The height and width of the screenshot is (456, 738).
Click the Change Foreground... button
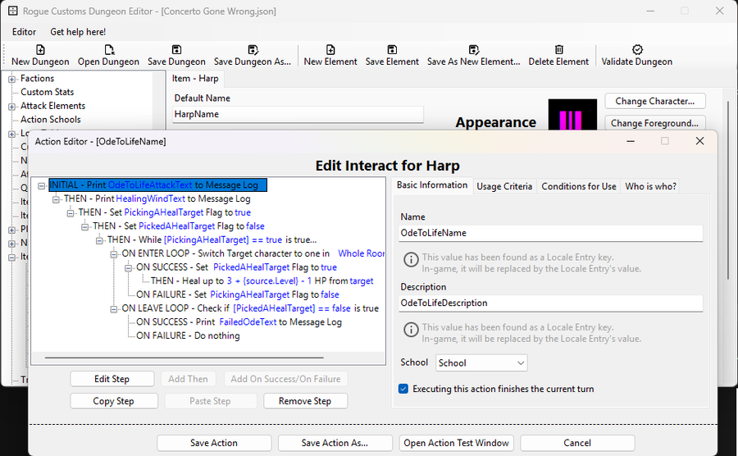[654, 123]
